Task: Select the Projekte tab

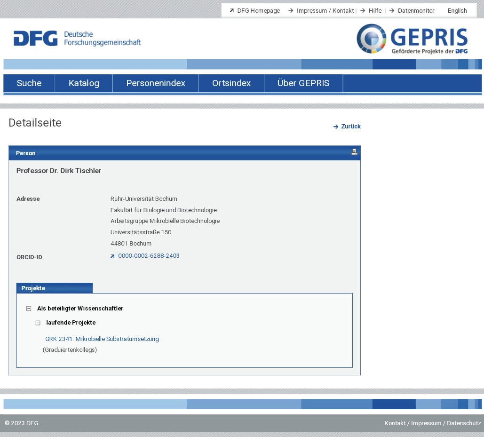Action: [55, 288]
